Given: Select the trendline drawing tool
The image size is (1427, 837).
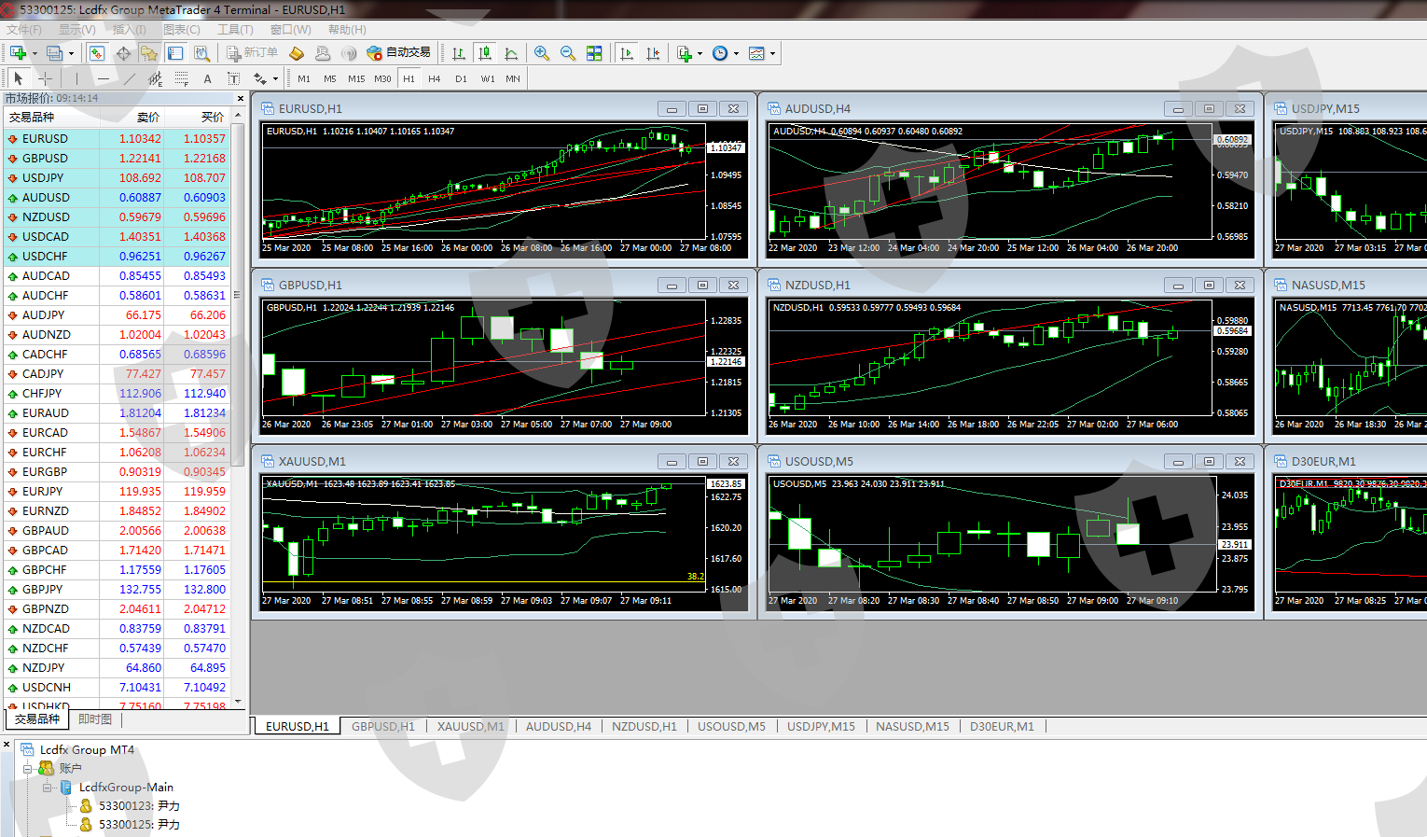Looking at the screenshot, I should [130, 78].
